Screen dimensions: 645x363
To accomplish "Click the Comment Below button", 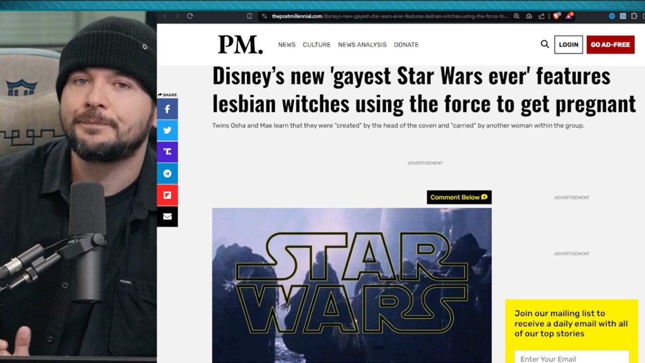I will pyautogui.click(x=459, y=197).
